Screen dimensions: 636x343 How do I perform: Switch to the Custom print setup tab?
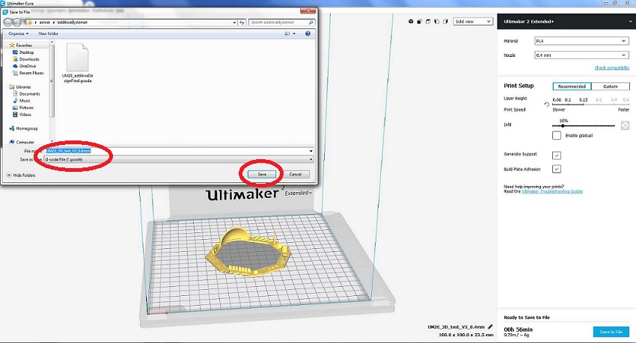point(611,86)
